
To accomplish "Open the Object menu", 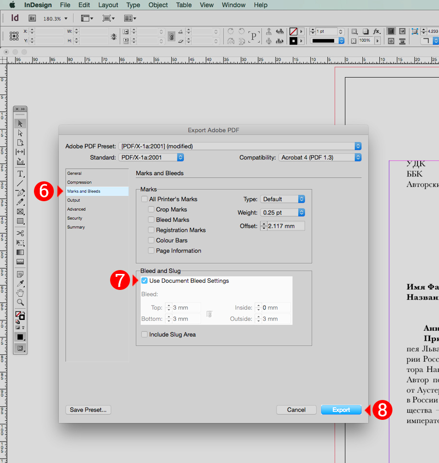I will 158,5.
